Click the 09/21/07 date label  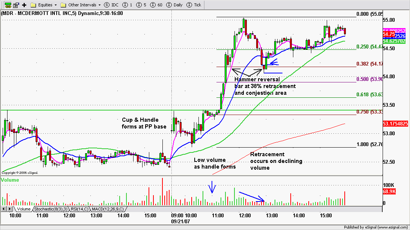(x=180, y=221)
